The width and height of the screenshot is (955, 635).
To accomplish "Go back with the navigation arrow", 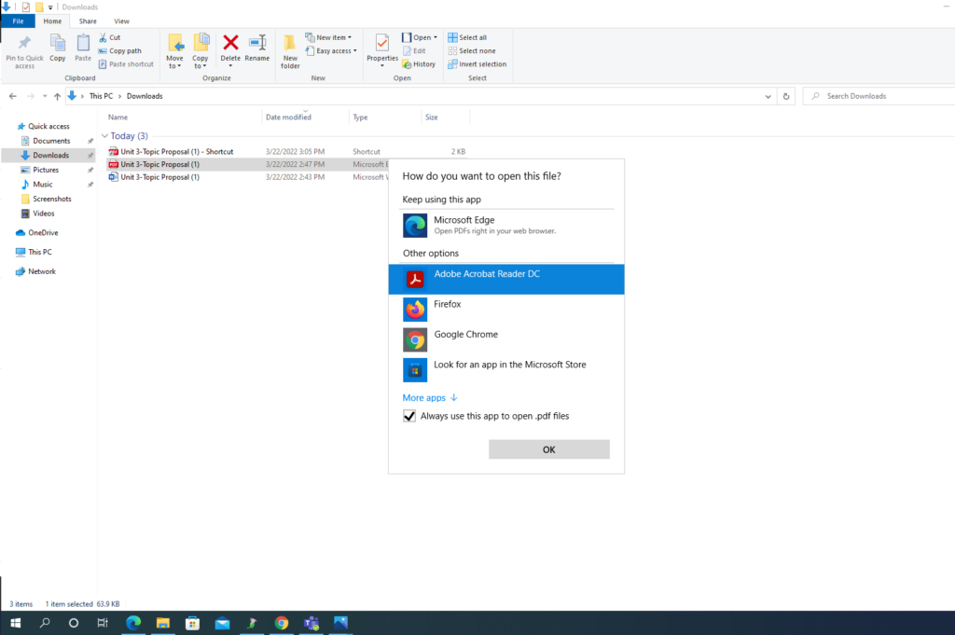I will 13,96.
